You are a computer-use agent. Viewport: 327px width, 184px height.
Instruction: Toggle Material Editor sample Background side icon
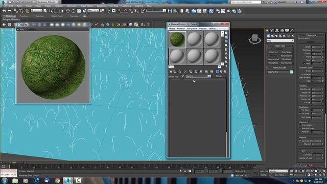226,41
